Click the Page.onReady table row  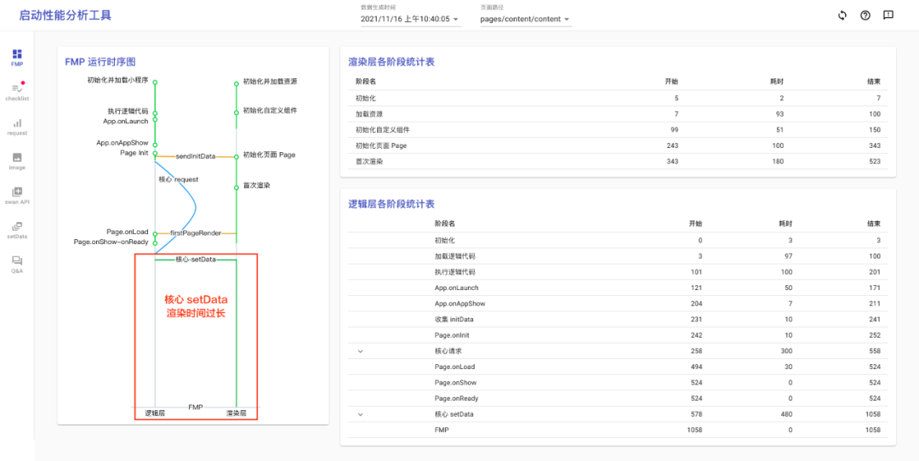tap(618, 398)
